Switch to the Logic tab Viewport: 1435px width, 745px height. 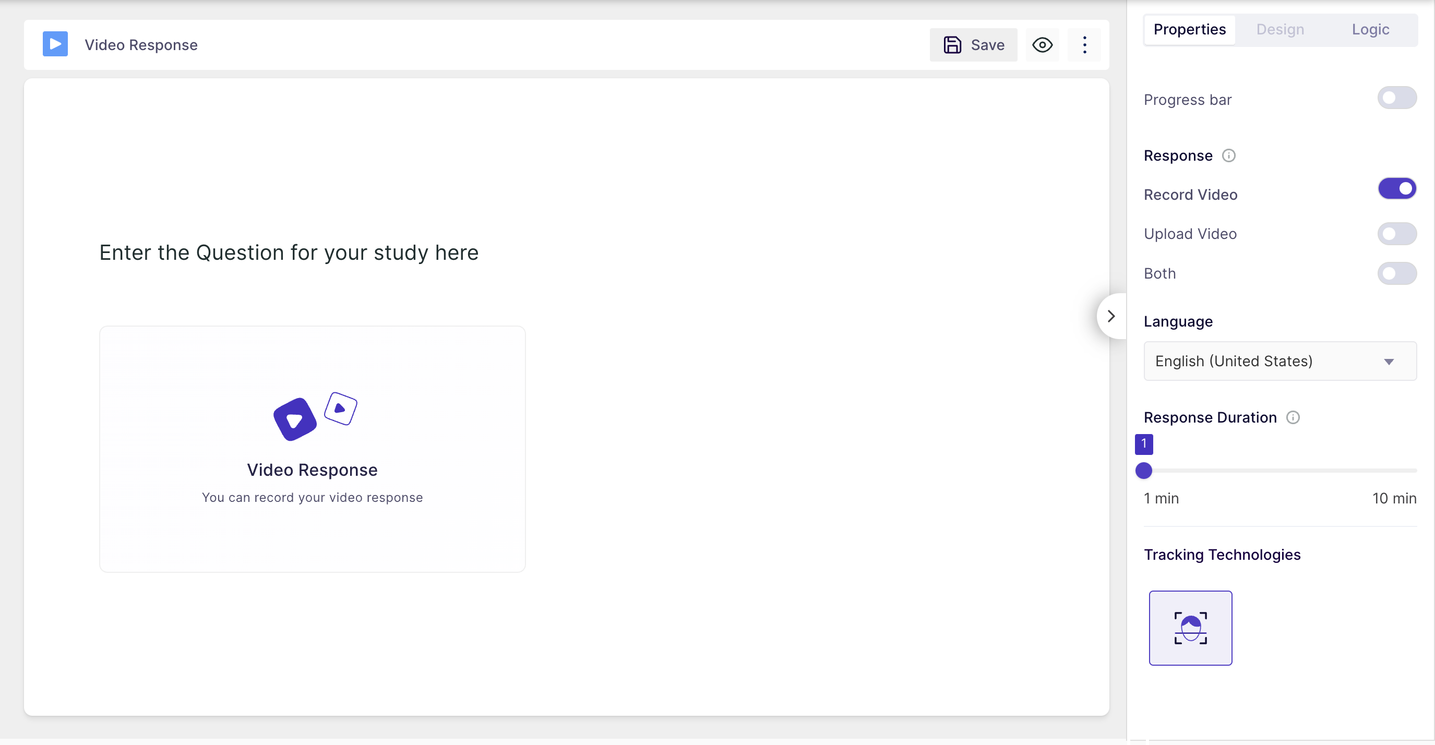(1370, 30)
